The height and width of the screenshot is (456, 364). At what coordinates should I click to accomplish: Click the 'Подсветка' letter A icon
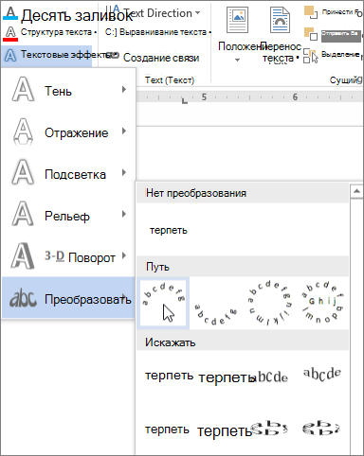tap(23, 172)
